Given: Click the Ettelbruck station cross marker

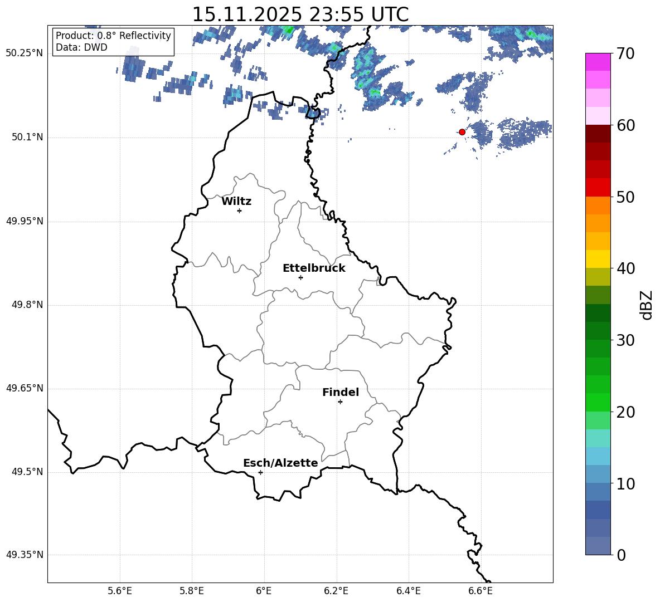Looking at the screenshot, I should (x=300, y=277).
